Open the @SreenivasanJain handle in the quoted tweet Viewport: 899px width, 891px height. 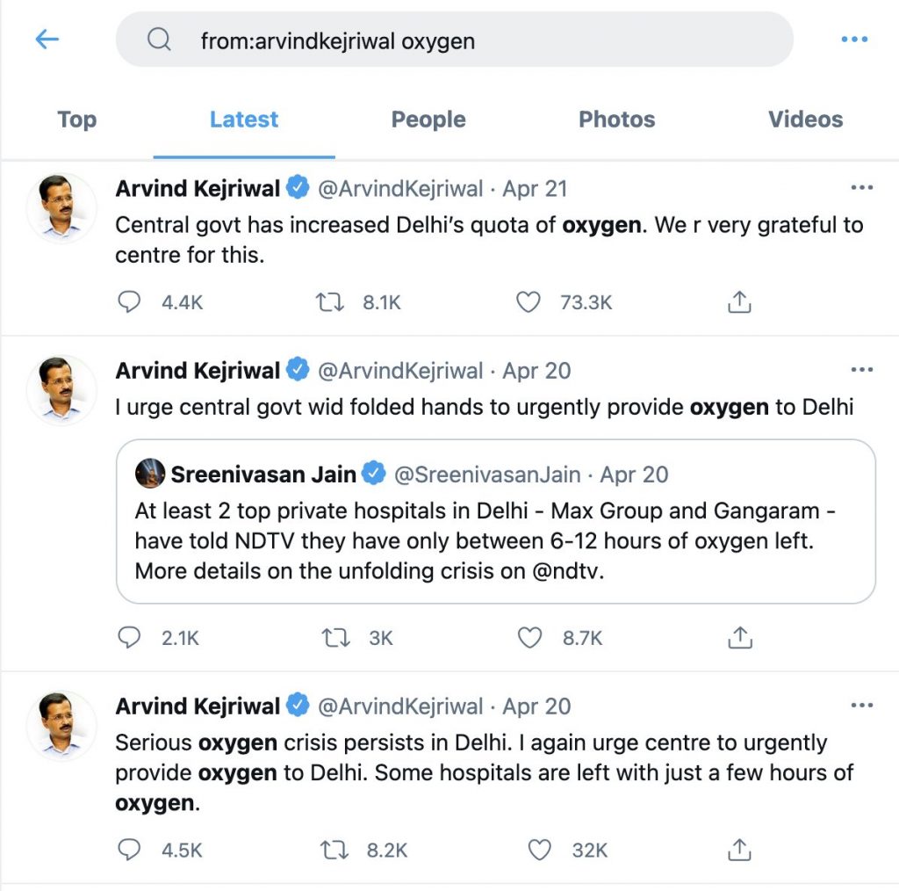pos(487,474)
